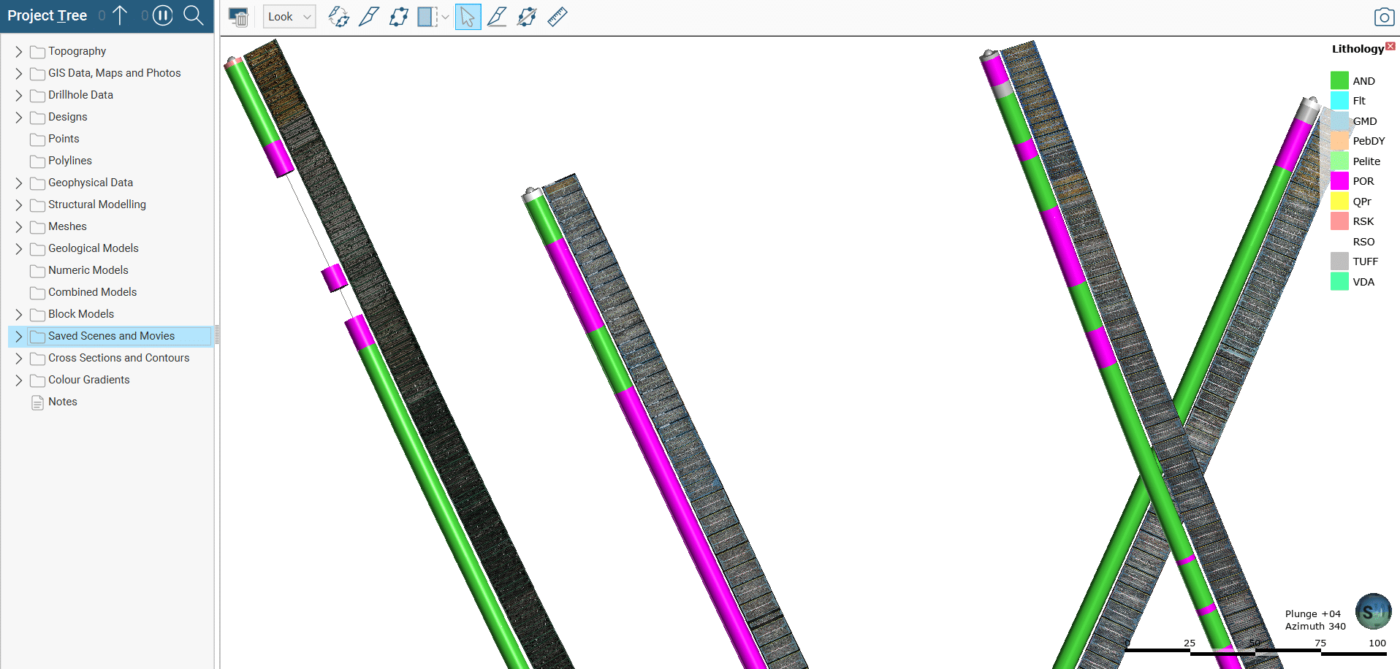Click the panel divider grip handle
Screen dimensions: 1400x669
(217, 335)
